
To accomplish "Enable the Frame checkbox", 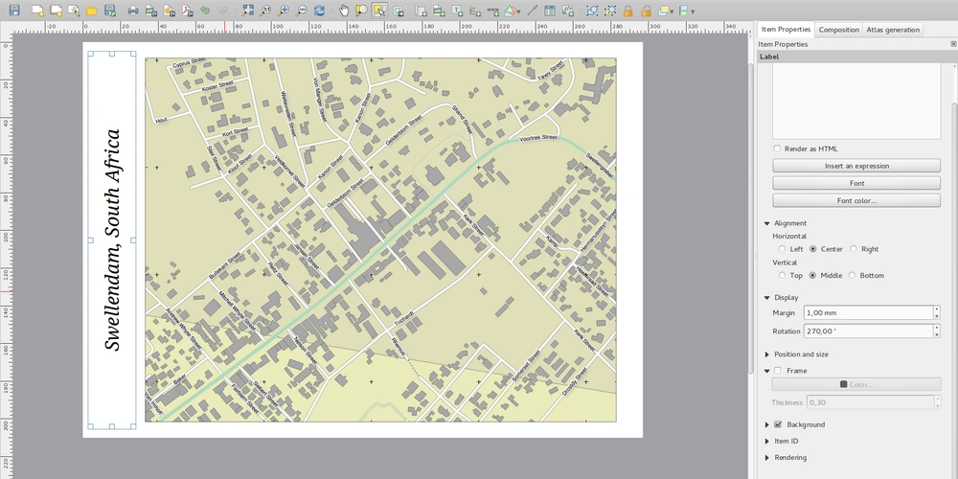I will [x=778, y=370].
